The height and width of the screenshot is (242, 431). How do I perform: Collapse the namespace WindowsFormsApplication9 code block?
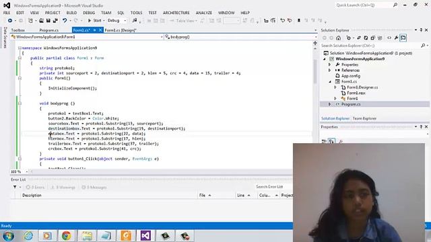click(20, 48)
